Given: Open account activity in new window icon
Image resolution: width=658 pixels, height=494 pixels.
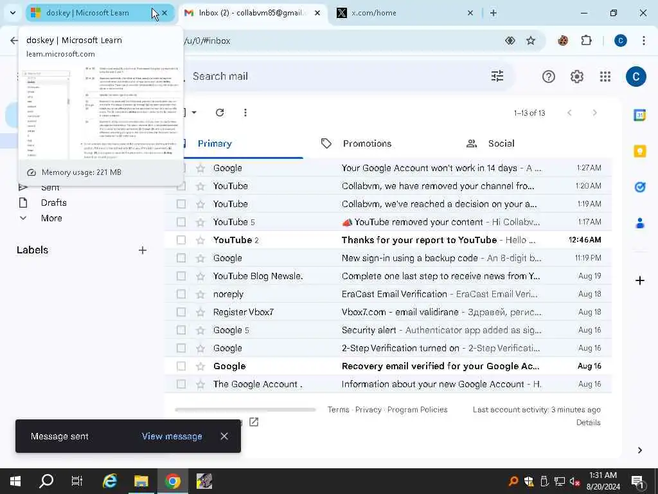Looking at the screenshot, I should tap(253, 422).
